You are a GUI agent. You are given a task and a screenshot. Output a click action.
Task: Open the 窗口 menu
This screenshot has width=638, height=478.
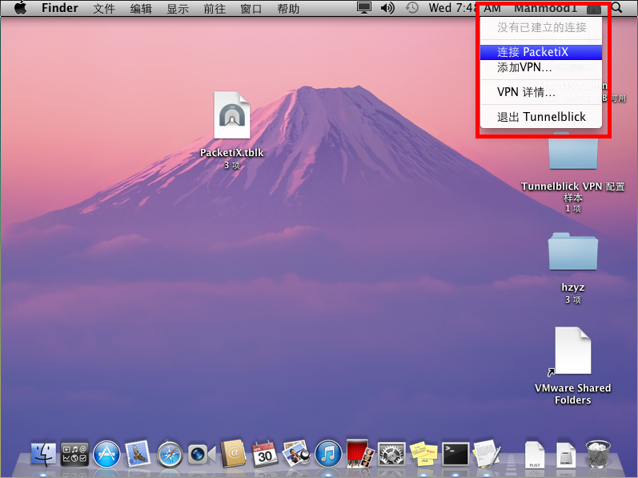(x=251, y=8)
